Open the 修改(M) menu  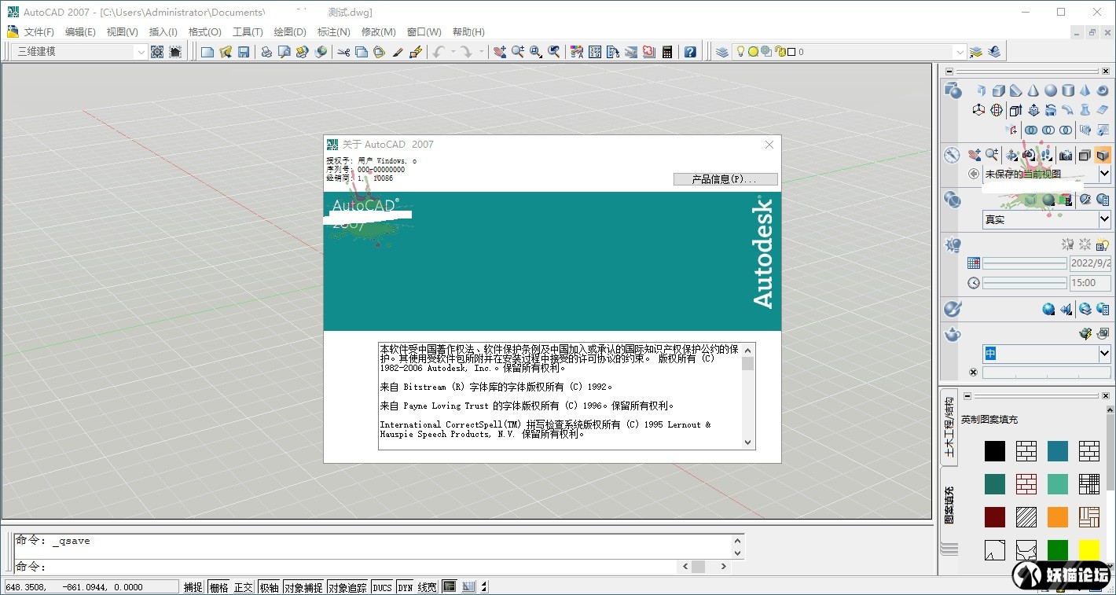tap(378, 32)
